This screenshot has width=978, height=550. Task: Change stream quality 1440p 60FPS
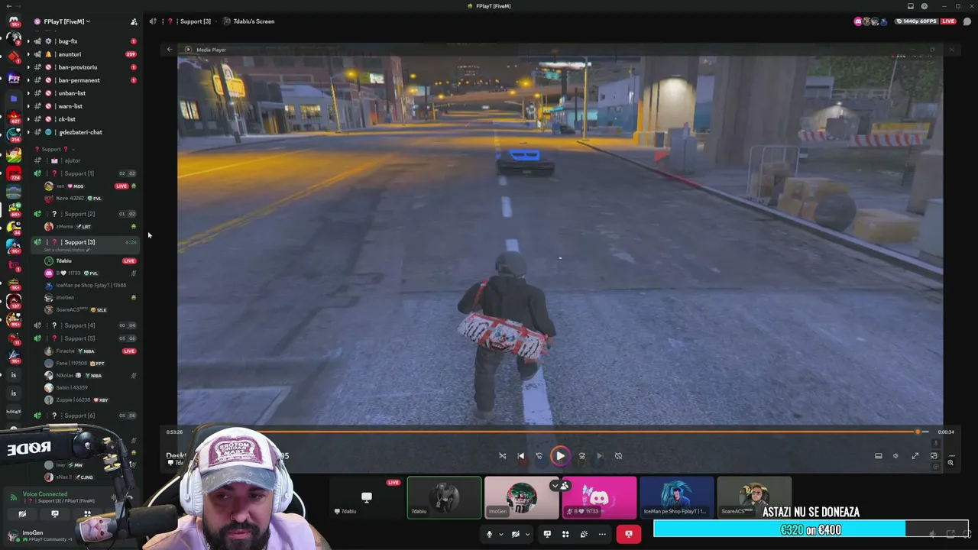(x=918, y=21)
